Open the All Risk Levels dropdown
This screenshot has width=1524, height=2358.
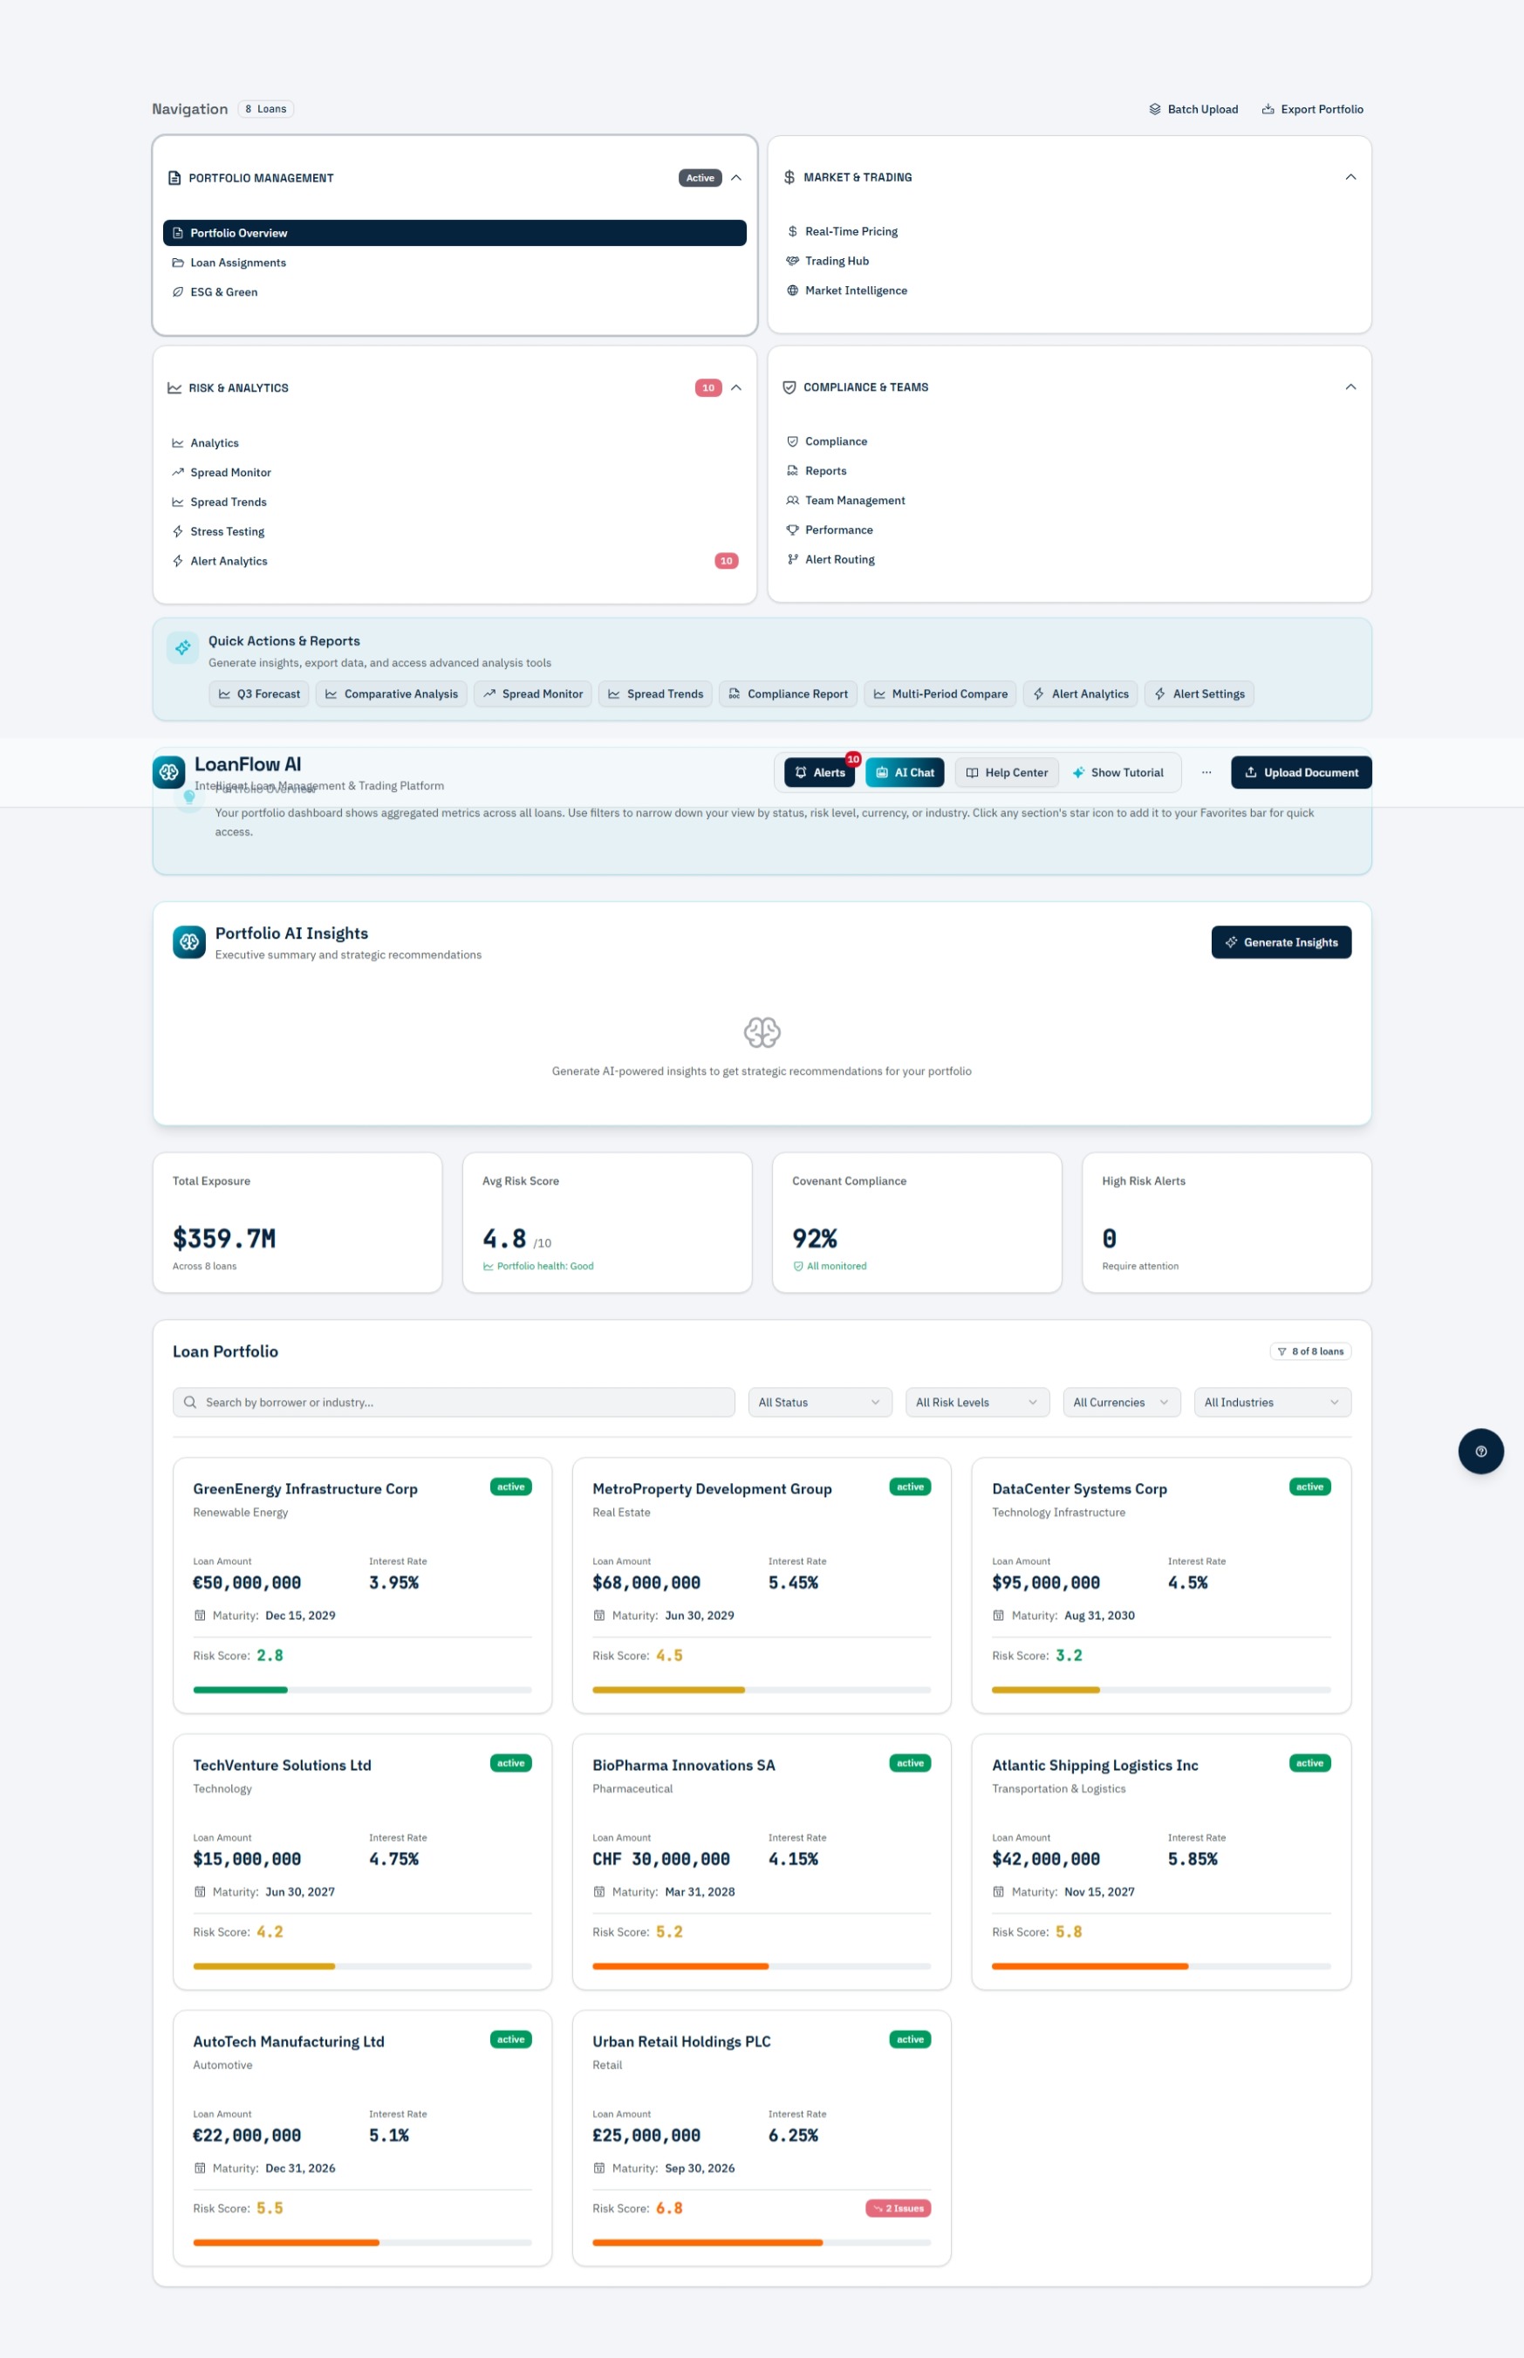977,1402
